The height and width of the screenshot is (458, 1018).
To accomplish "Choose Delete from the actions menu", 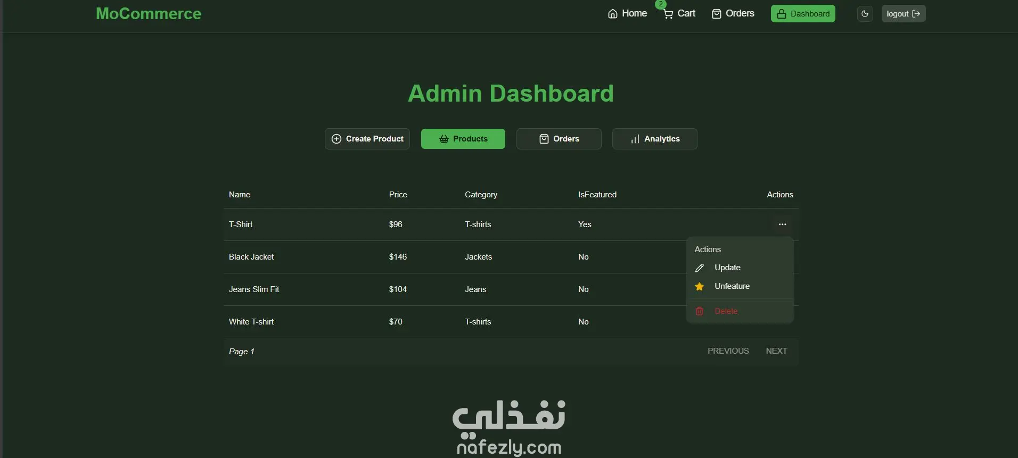I will (x=740, y=311).
